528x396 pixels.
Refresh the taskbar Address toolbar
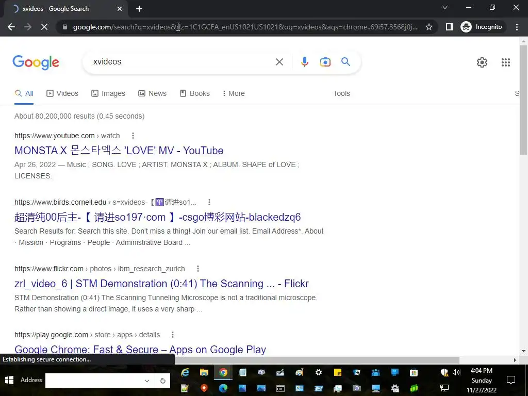coord(162,381)
